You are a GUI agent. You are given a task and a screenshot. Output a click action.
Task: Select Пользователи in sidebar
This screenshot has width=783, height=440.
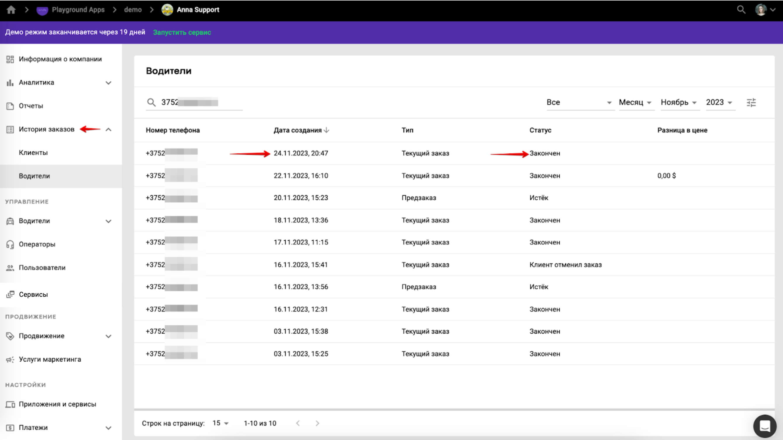click(x=42, y=268)
